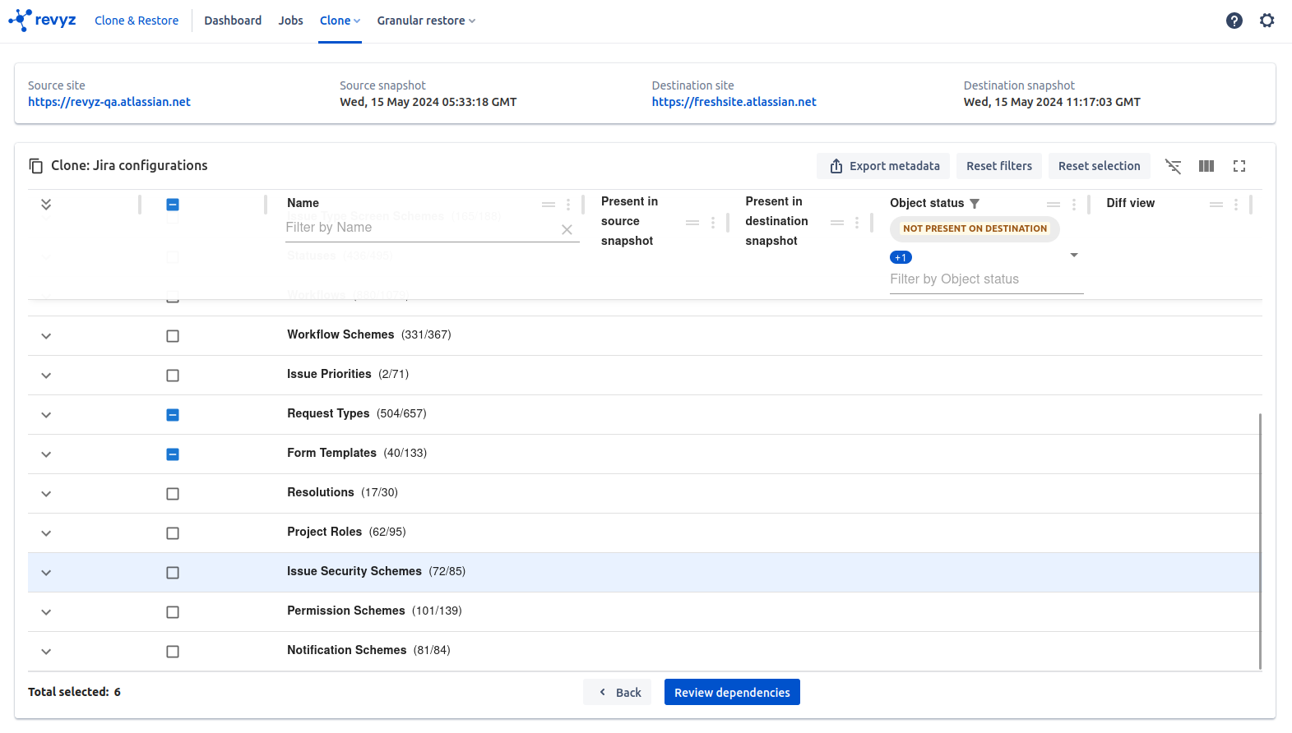Toggle the Request Types checkbox
Image resolution: width=1292 pixels, height=733 pixels.
coord(173,415)
